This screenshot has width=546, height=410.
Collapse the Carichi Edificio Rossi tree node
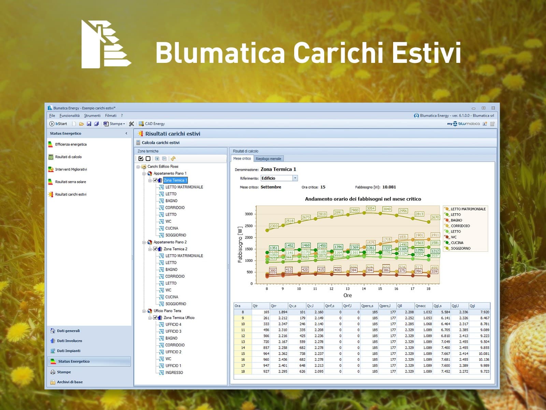pyautogui.click(x=138, y=167)
